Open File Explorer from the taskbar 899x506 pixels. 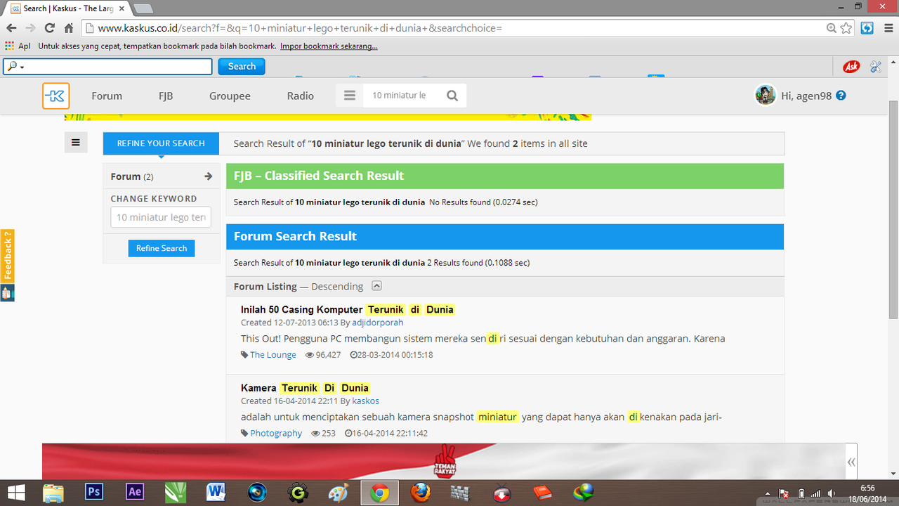[53, 492]
